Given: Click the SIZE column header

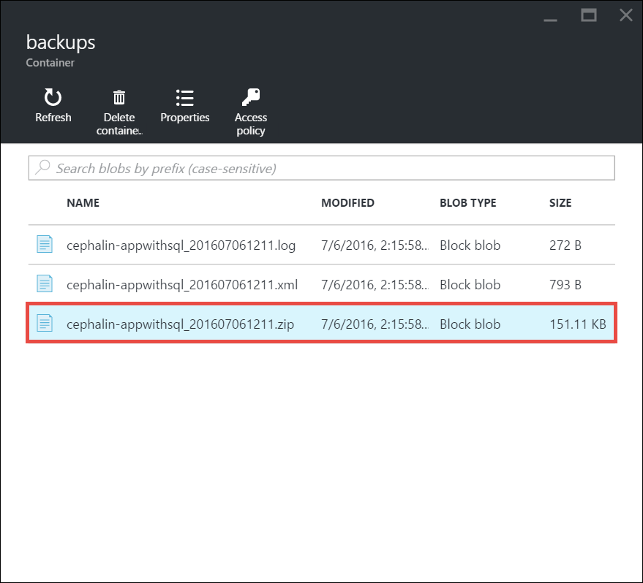Looking at the screenshot, I should [x=560, y=203].
